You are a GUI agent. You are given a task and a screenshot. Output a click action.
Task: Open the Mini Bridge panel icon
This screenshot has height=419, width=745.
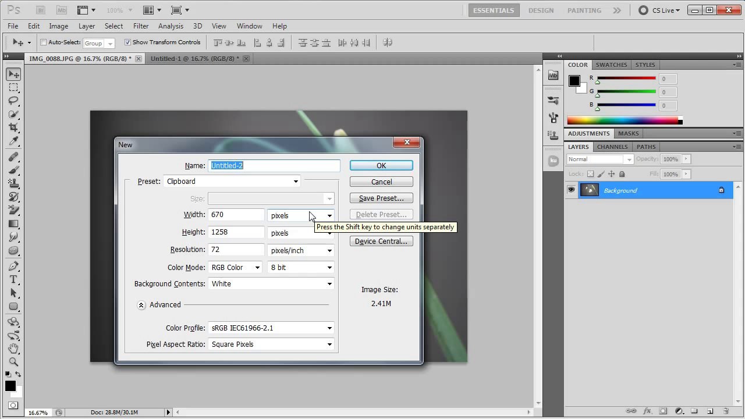pos(553,76)
